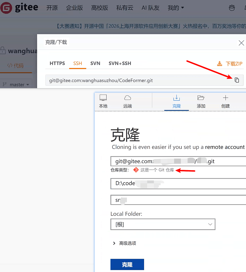Copy the SSH clone URL
Image resolution: width=246 pixels, height=272 pixels.
[x=237, y=80]
